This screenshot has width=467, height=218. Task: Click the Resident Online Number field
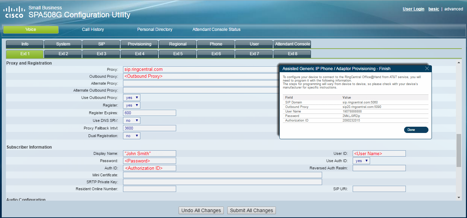[x=149, y=189]
